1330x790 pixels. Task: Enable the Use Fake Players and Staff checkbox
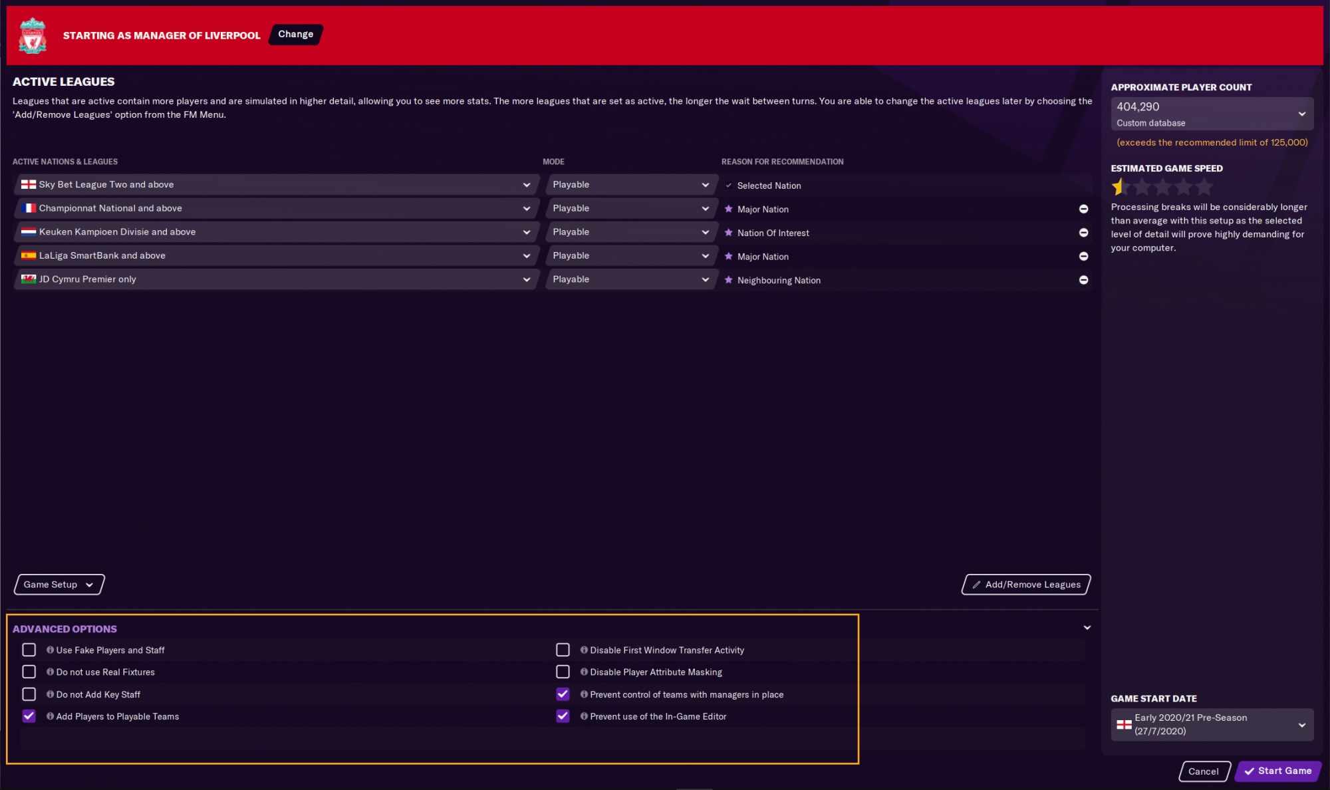[28, 650]
